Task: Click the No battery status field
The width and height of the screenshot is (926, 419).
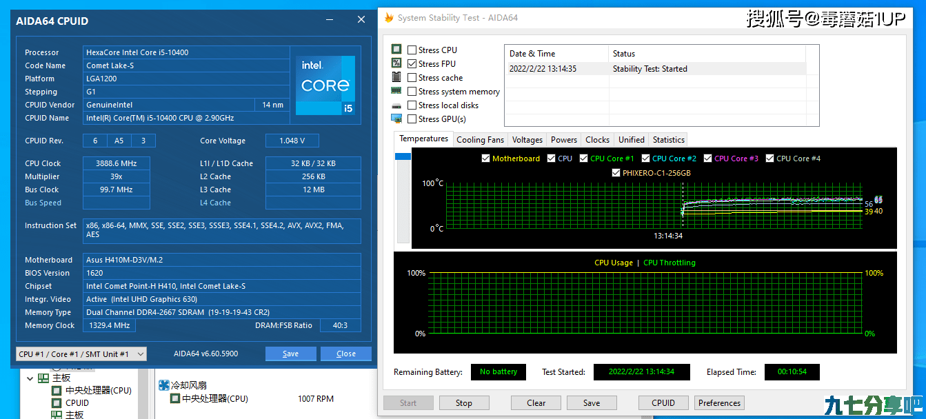Action: (x=499, y=372)
